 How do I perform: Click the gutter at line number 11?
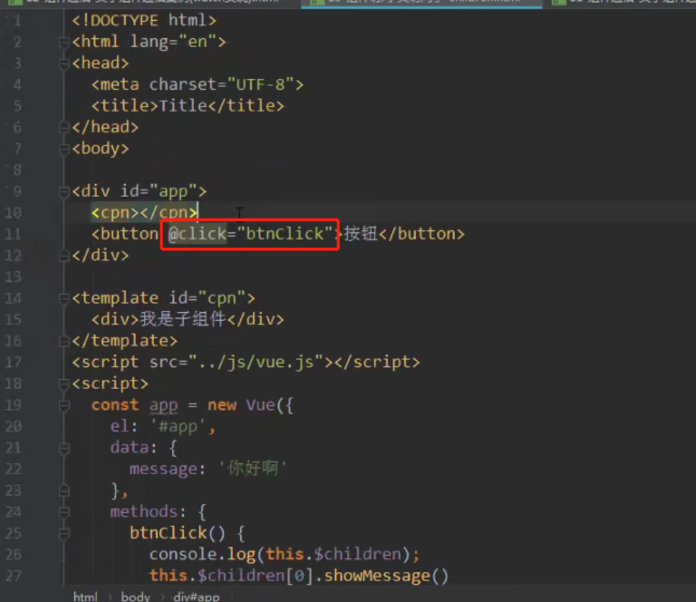coord(14,234)
